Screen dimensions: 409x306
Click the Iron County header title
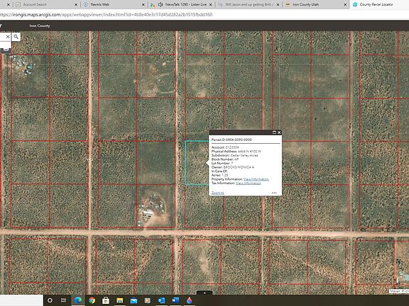point(39,25)
